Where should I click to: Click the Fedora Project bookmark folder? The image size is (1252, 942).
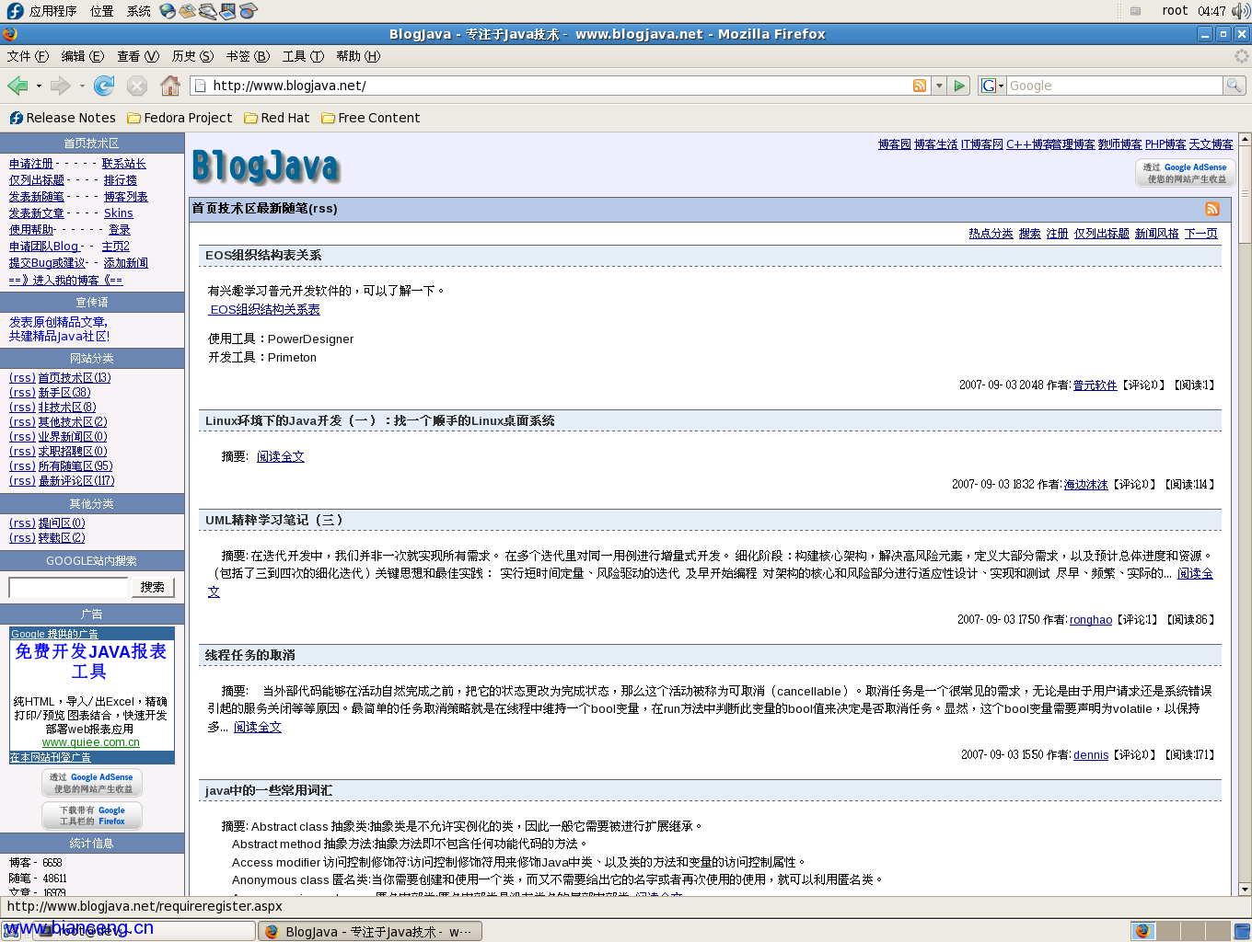tap(180, 118)
